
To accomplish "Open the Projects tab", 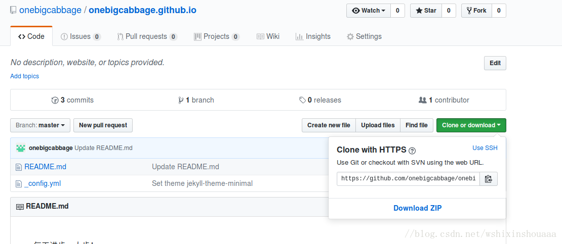I will pos(217,36).
